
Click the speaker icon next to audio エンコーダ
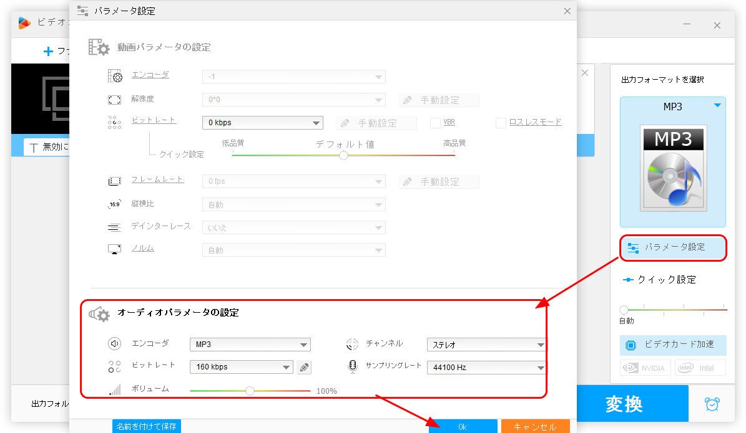click(115, 344)
